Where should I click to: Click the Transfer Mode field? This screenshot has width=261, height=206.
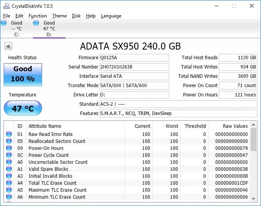tap(134, 86)
